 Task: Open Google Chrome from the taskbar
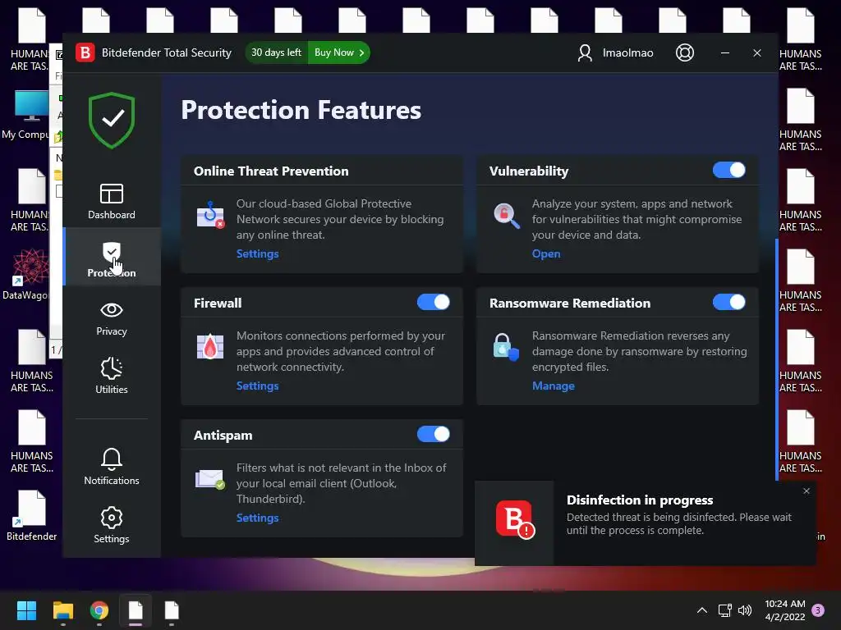(x=99, y=610)
